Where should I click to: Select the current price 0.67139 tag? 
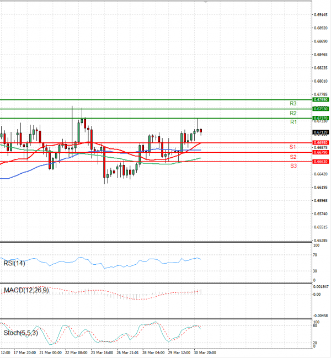pyautogui.click(x=321, y=132)
